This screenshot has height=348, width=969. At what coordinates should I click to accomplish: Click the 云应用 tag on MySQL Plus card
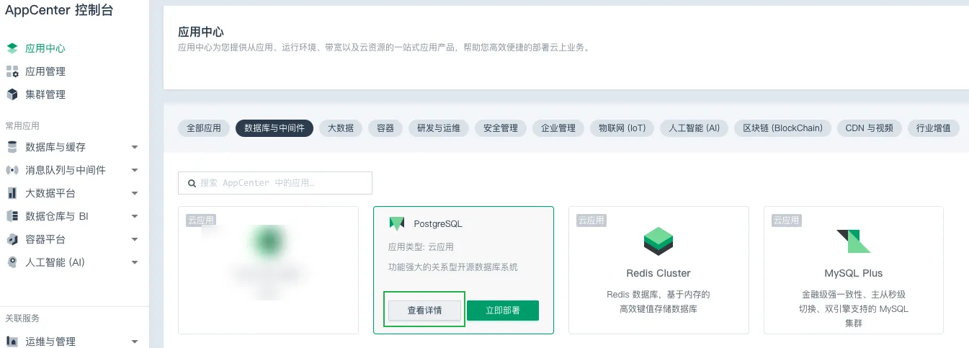click(x=786, y=220)
